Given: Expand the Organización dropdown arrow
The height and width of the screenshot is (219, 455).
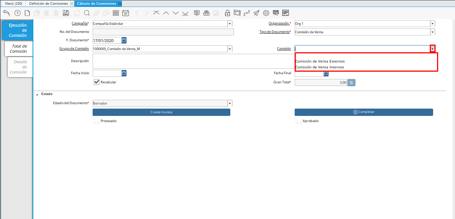Looking at the screenshot, I should click(433, 24).
